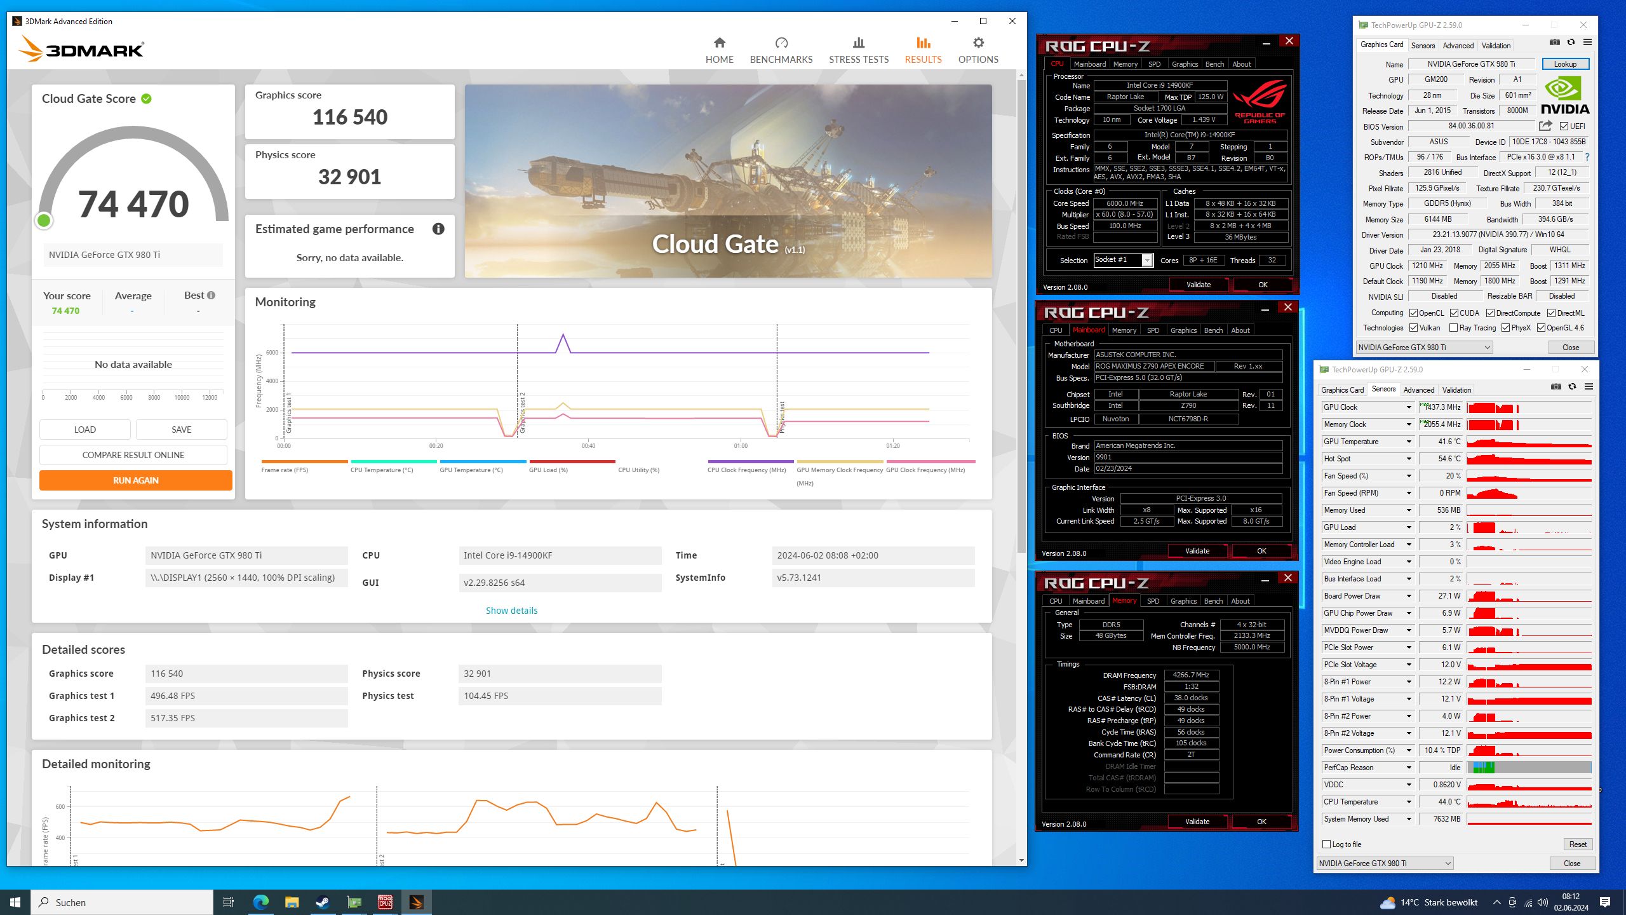This screenshot has height=915, width=1626.
Task: Toggle the UEFI checkbox in GPU-Z
Action: pyautogui.click(x=1564, y=126)
